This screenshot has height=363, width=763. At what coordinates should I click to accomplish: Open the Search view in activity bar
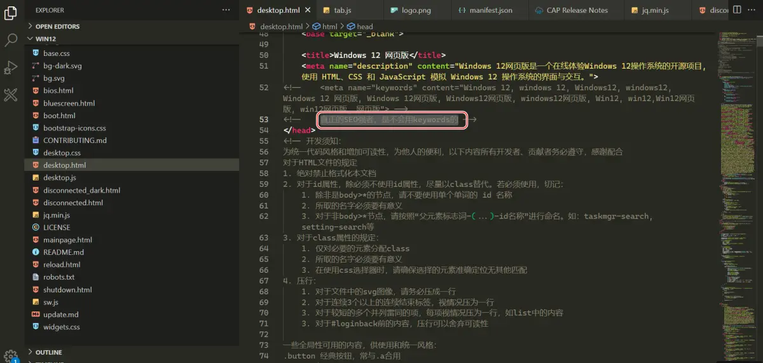11,40
